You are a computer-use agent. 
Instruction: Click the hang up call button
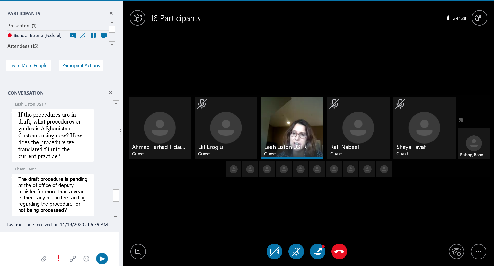click(x=339, y=251)
